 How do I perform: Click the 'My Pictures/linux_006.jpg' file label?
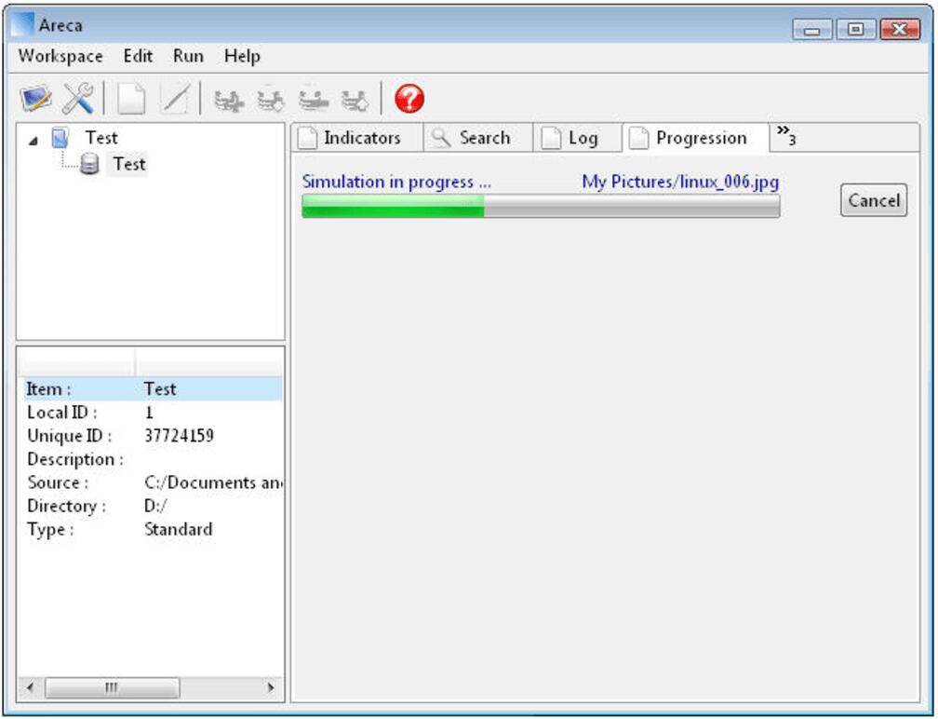tap(680, 182)
